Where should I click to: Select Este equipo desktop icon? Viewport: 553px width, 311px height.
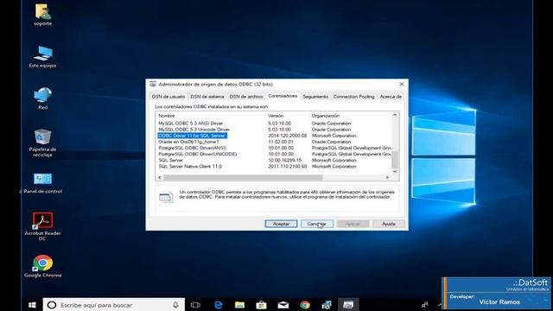(x=42, y=56)
